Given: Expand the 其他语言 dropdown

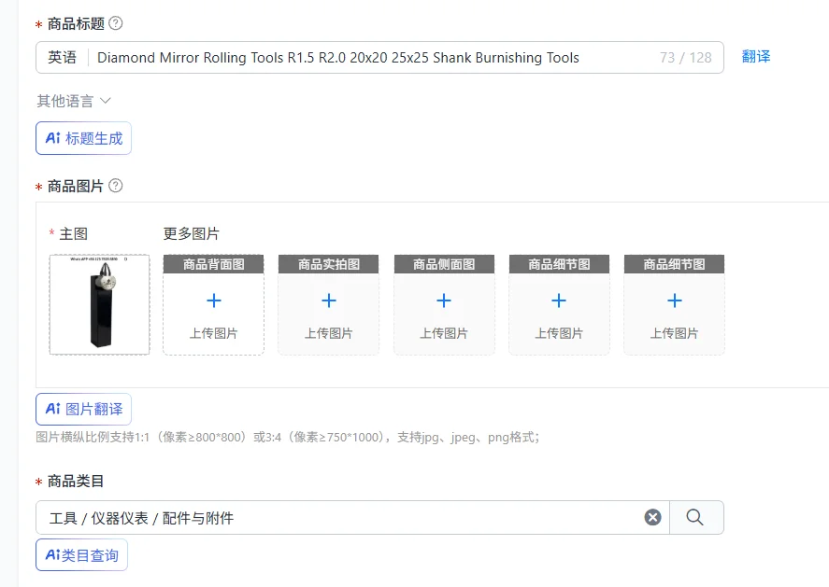Looking at the screenshot, I should [74, 101].
